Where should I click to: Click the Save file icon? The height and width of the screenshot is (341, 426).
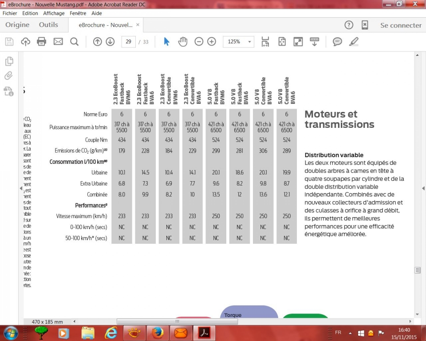tap(9, 42)
